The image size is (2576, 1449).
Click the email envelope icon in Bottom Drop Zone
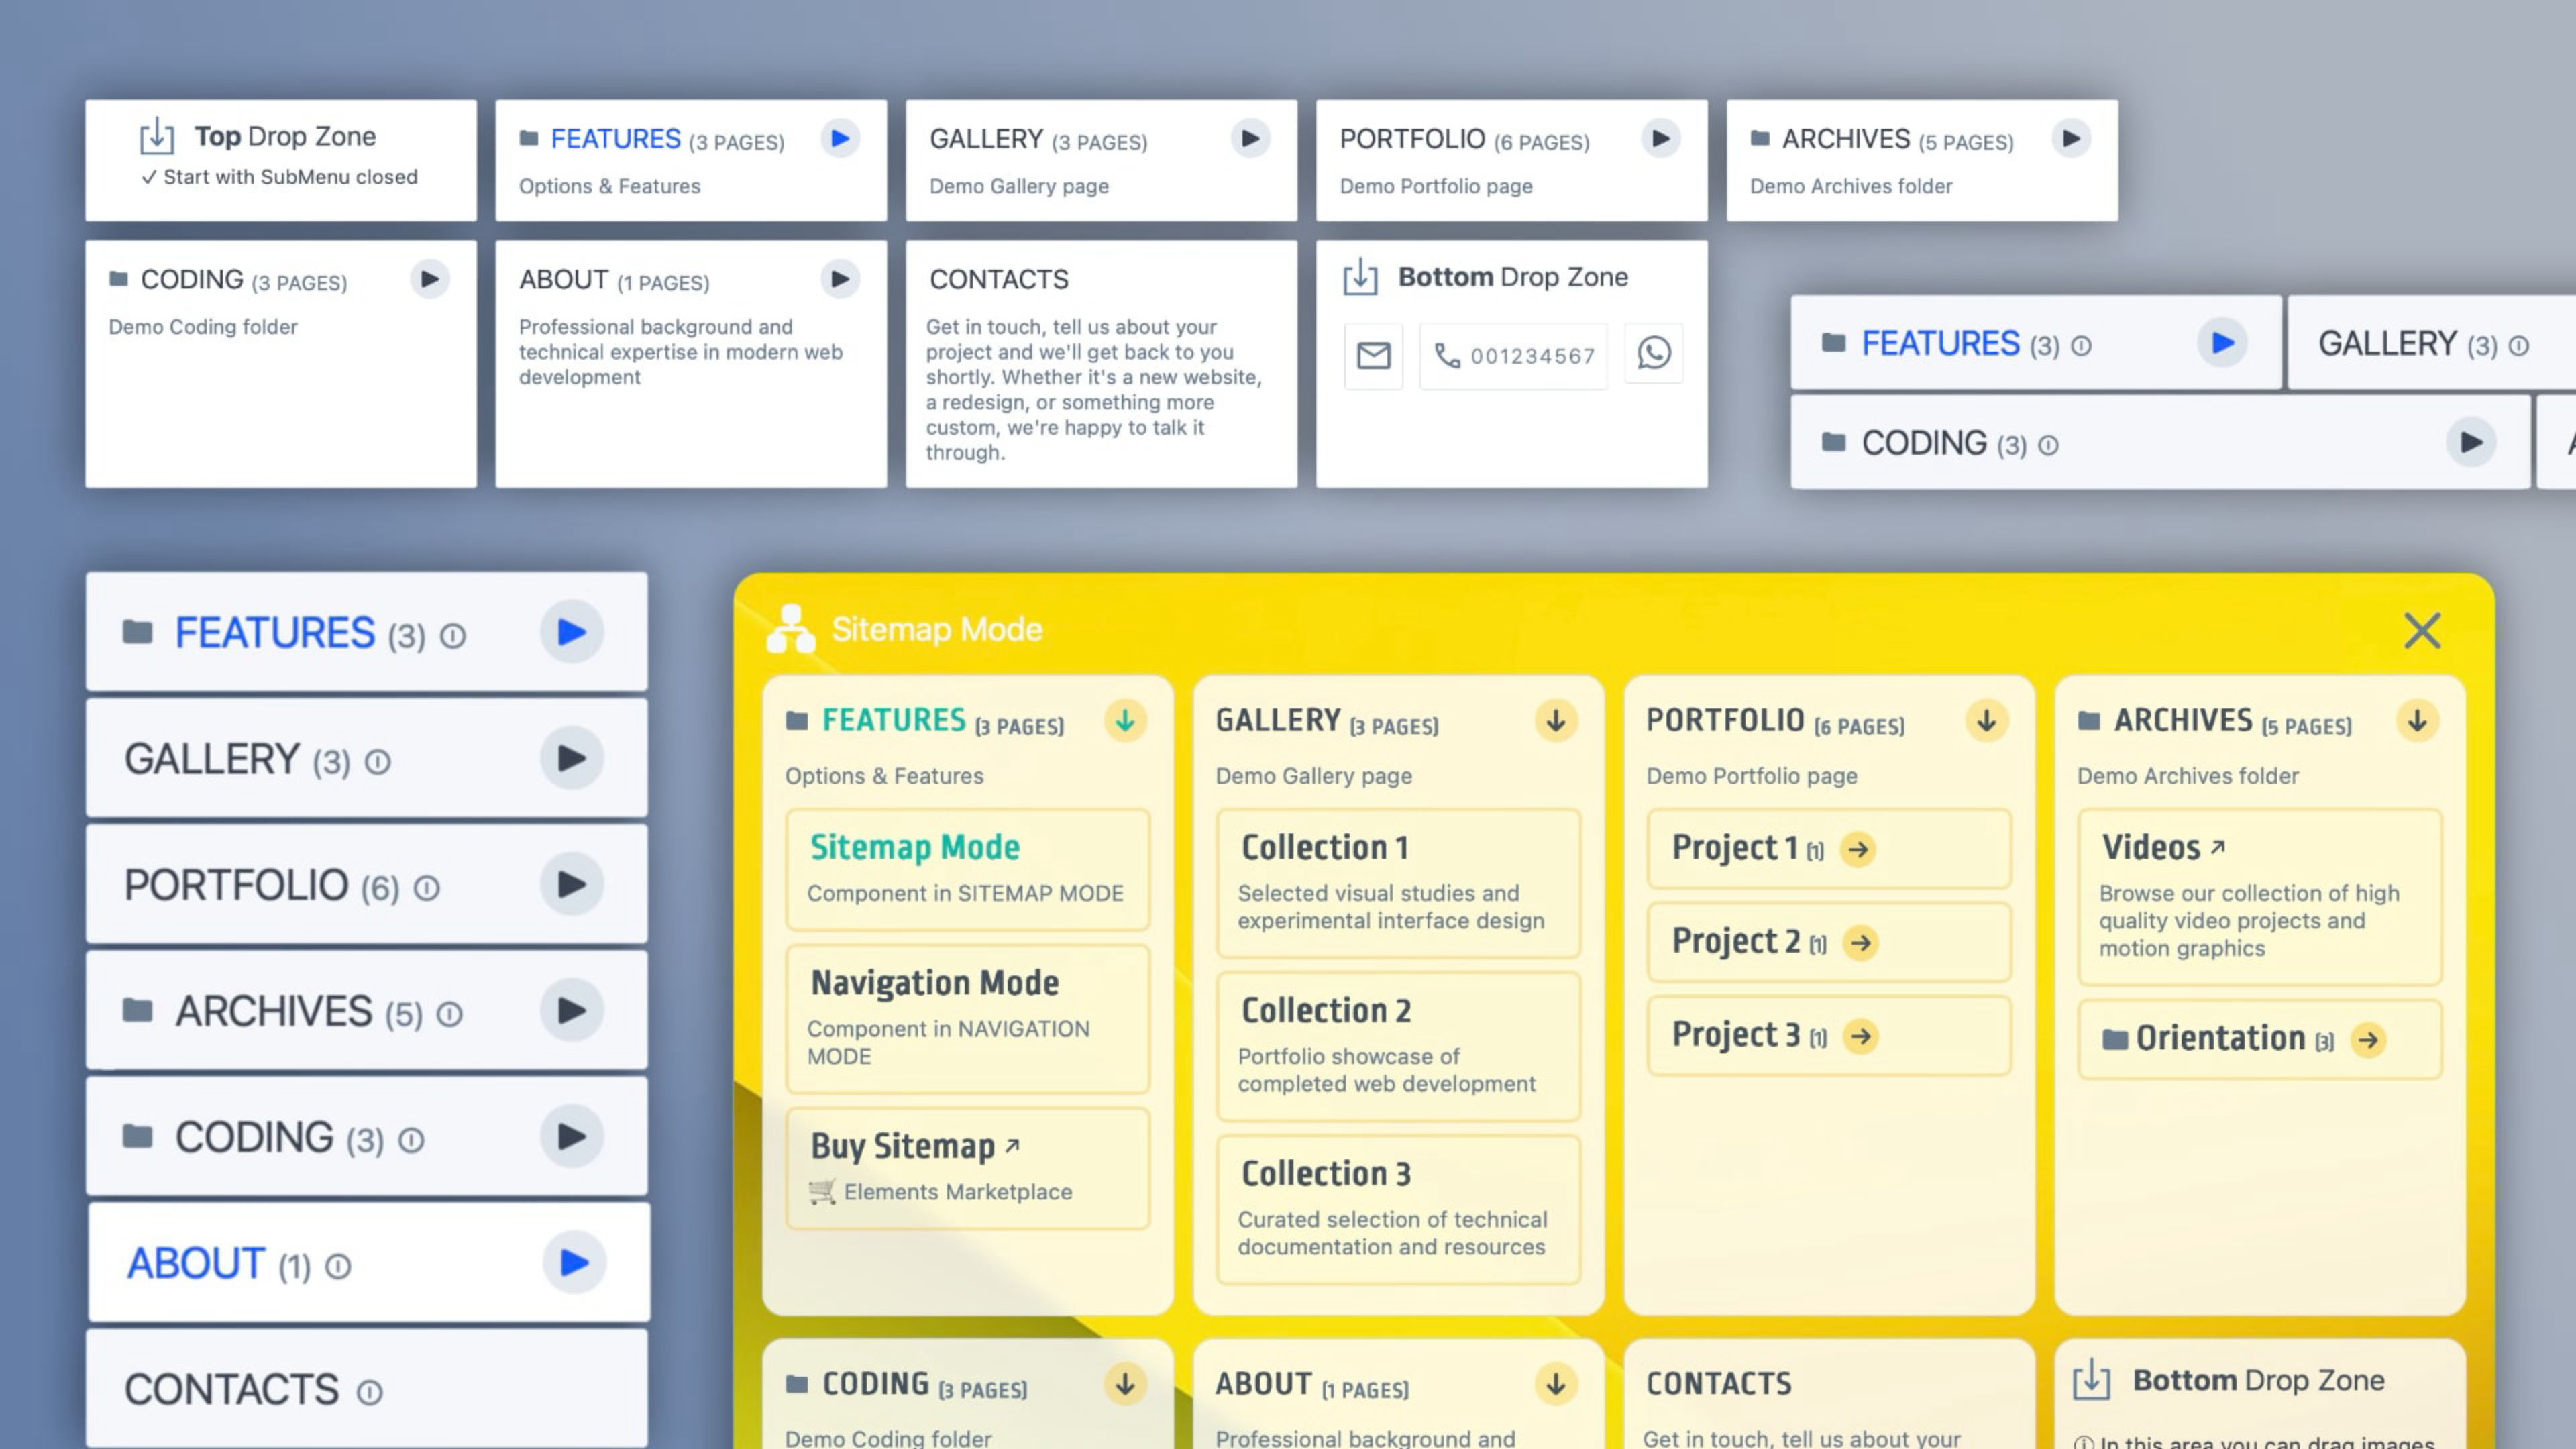pyautogui.click(x=1373, y=355)
